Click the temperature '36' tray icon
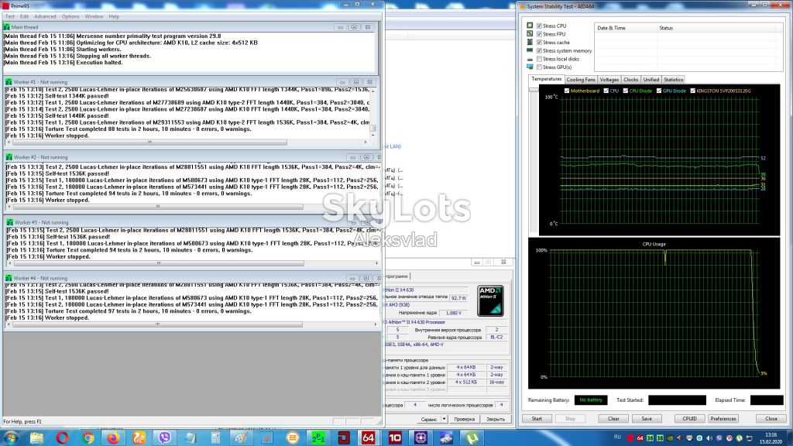 (x=650, y=438)
